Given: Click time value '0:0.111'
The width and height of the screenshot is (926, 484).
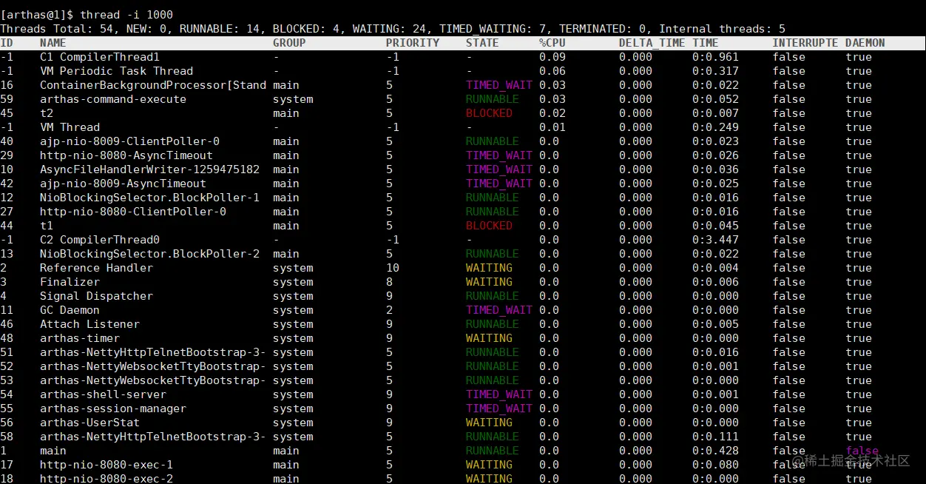Looking at the screenshot, I should point(716,436).
